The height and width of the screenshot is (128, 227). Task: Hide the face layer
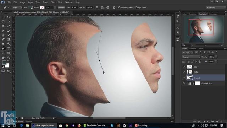pyautogui.click(x=184, y=67)
